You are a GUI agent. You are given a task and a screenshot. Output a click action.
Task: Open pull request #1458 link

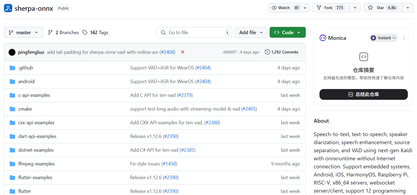point(169,164)
